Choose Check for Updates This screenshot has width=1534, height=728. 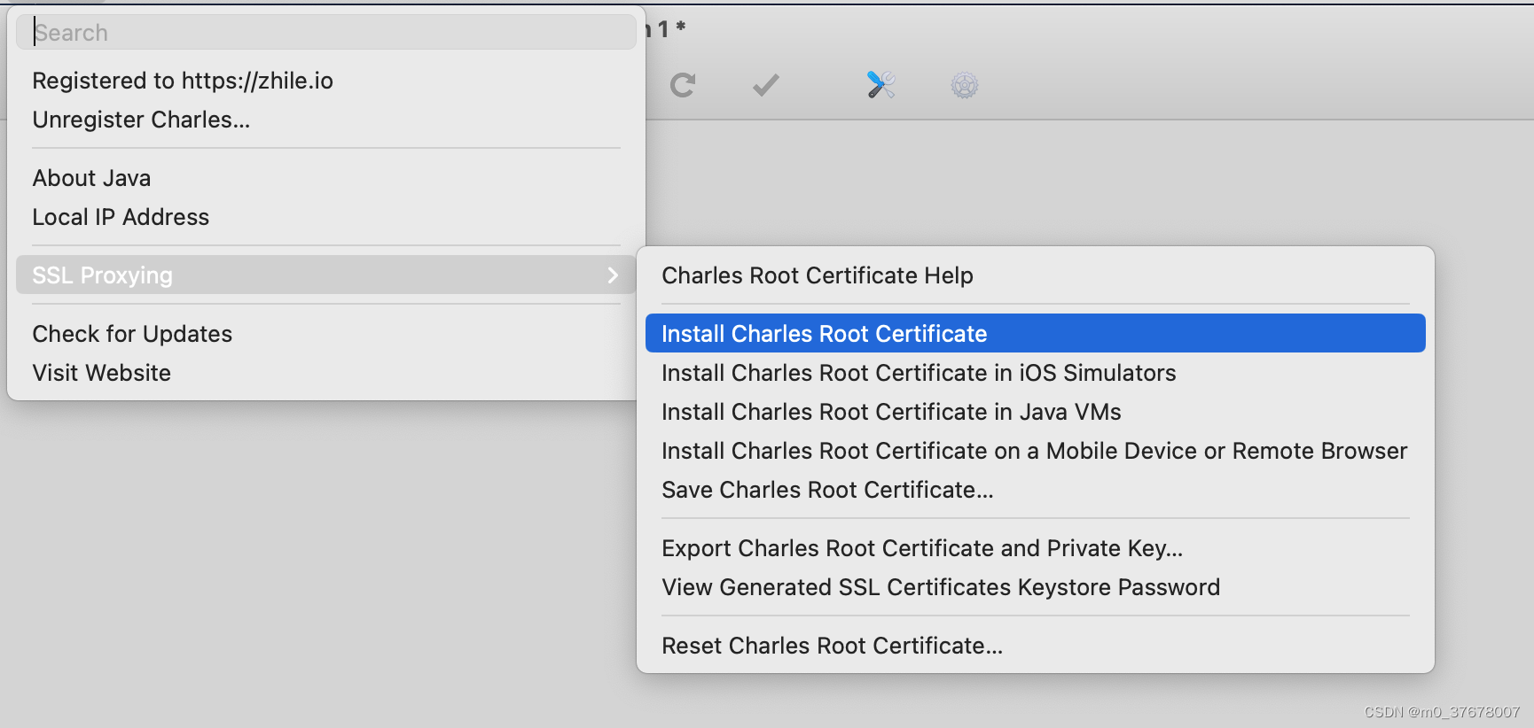(x=326, y=334)
